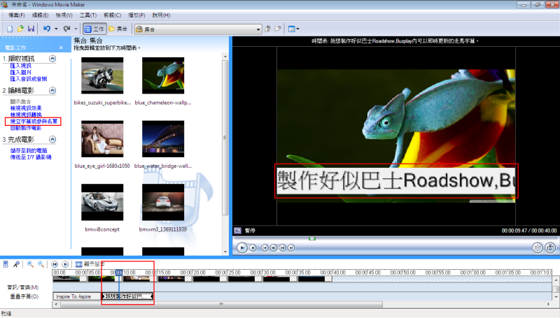Step to previous frame in preview
Viewport: 560px width, 318px height.
tap(274, 248)
